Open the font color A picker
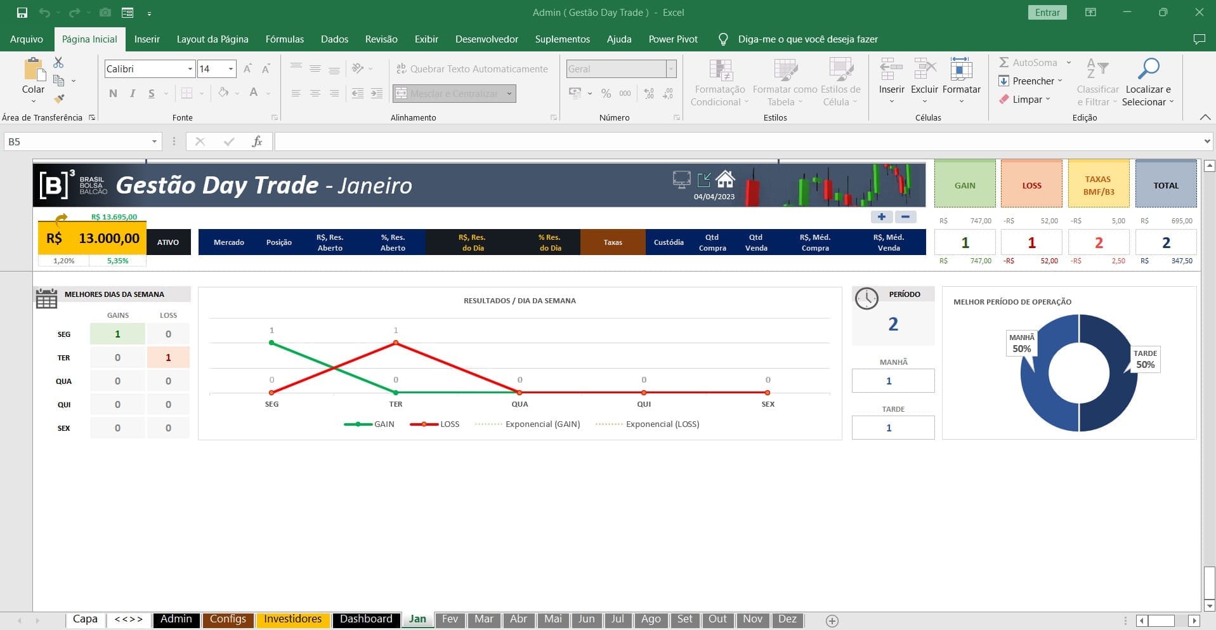The image size is (1216, 630). [x=254, y=93]
